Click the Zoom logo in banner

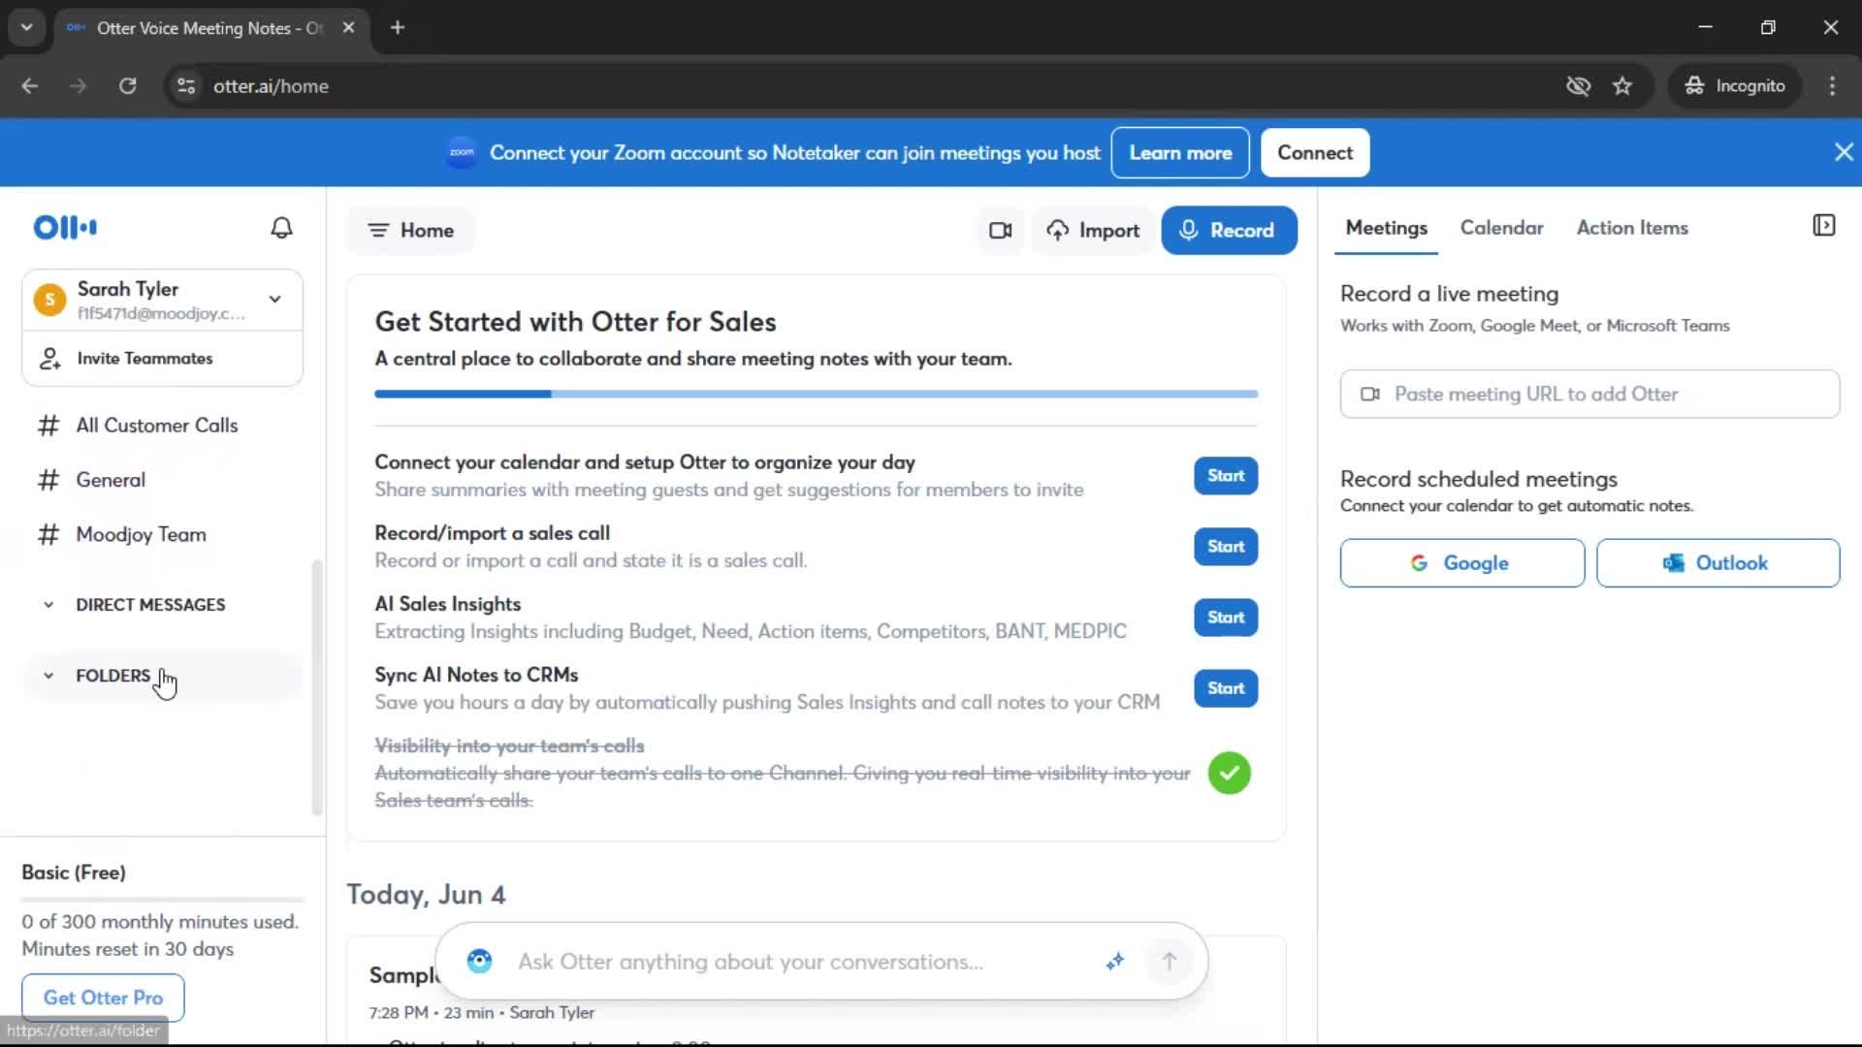point(462,152)
